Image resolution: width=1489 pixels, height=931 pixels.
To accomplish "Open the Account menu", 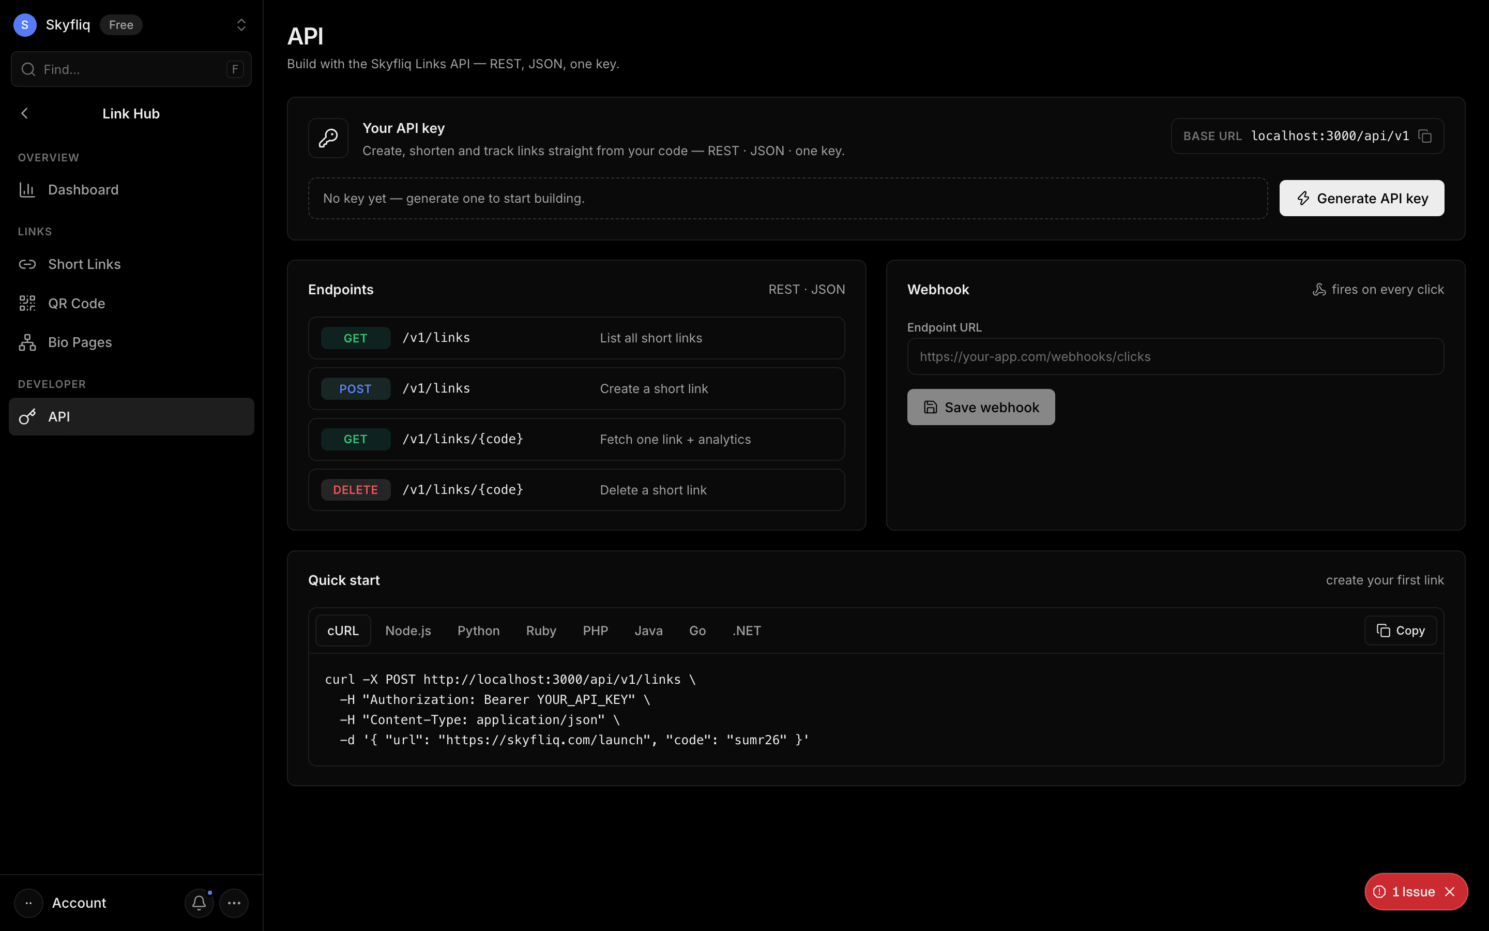I will pyautogui.click(x=79, y=903).
